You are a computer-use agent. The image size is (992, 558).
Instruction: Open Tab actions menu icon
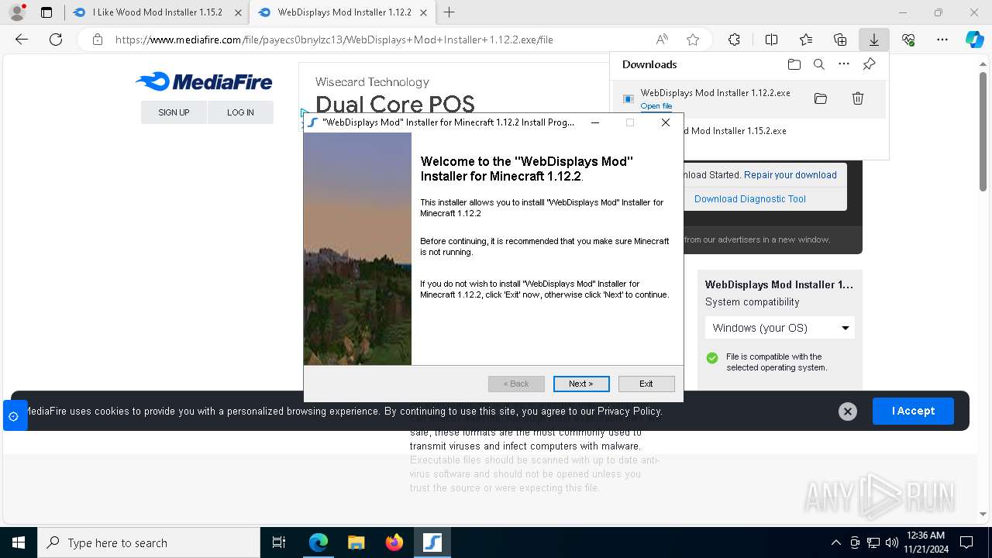click(x=46, y=12)
